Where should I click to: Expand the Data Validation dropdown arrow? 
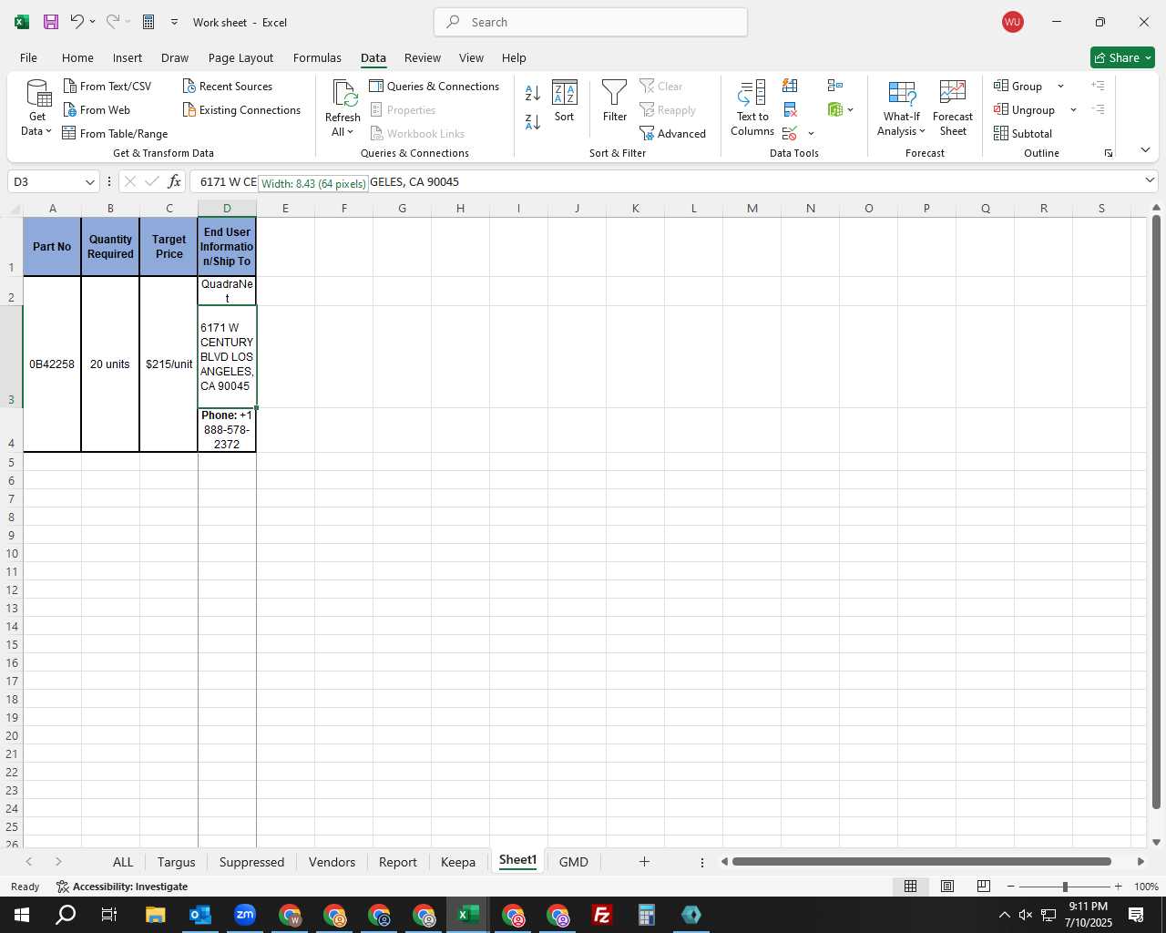tap(811, 134)
